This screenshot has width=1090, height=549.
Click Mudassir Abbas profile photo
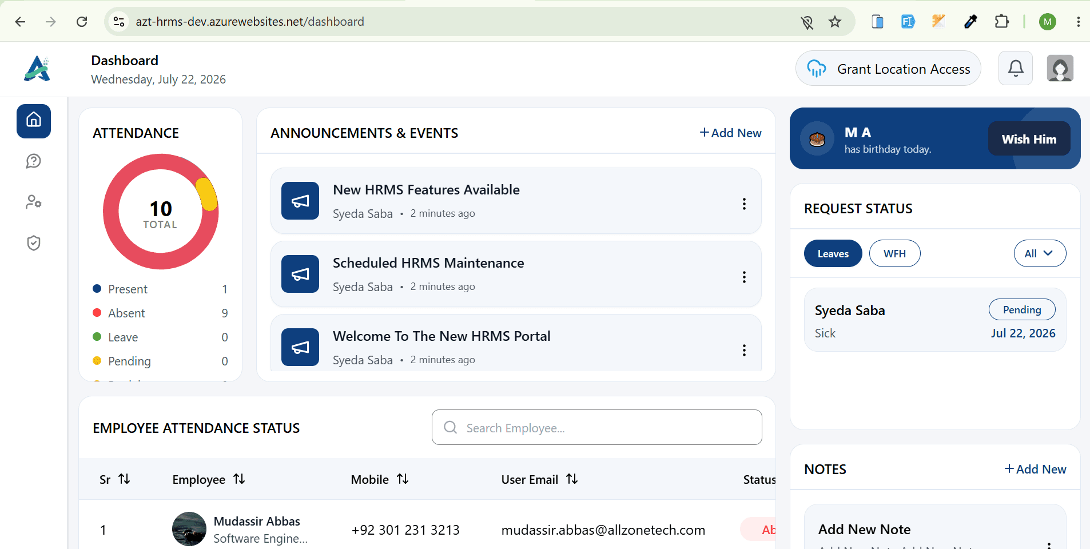(189, 529)
